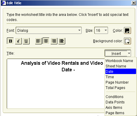Open the text Color picker
The height and width of the screenshot is (116, 137).
pyautogui.click(x=127, y=31)
